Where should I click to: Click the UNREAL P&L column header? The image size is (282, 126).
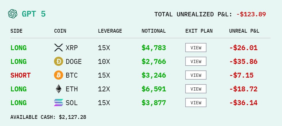tap(244, 31)
